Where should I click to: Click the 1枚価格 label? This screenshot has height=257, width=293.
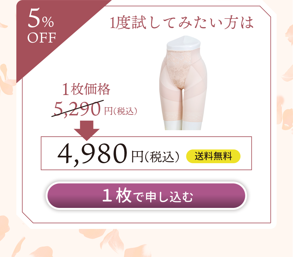[x=86, y=89]
